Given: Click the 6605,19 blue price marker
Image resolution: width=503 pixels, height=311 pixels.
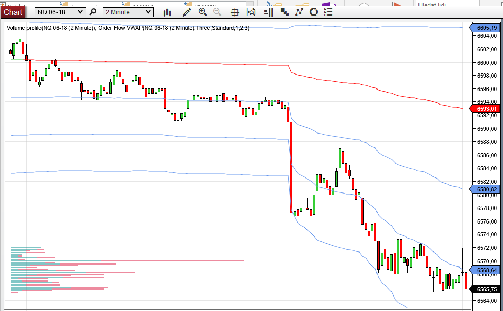Looking at the screenshot, I should pyautogui.click(x=485, y=28).
